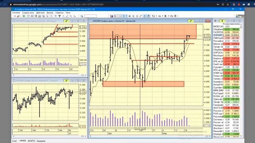Open dropdown arrow next to crosshair tool
Viewport: 255px width, 143px height.
coord(127,16)
